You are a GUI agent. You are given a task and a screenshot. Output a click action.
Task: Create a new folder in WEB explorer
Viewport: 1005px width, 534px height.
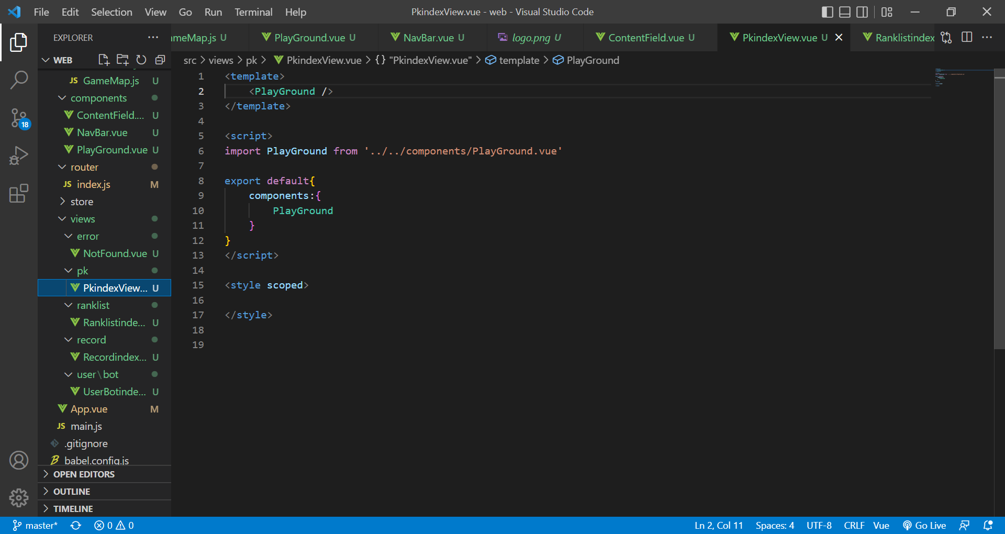coord(122,60)
